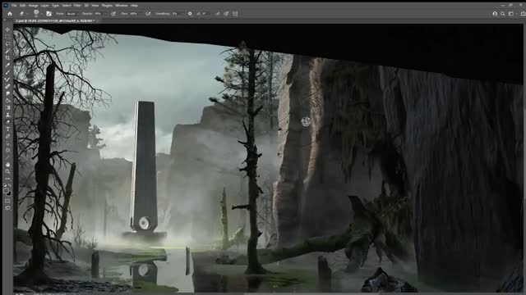
Task: Open the workspace switcher
Action: (x=511, y=14)
